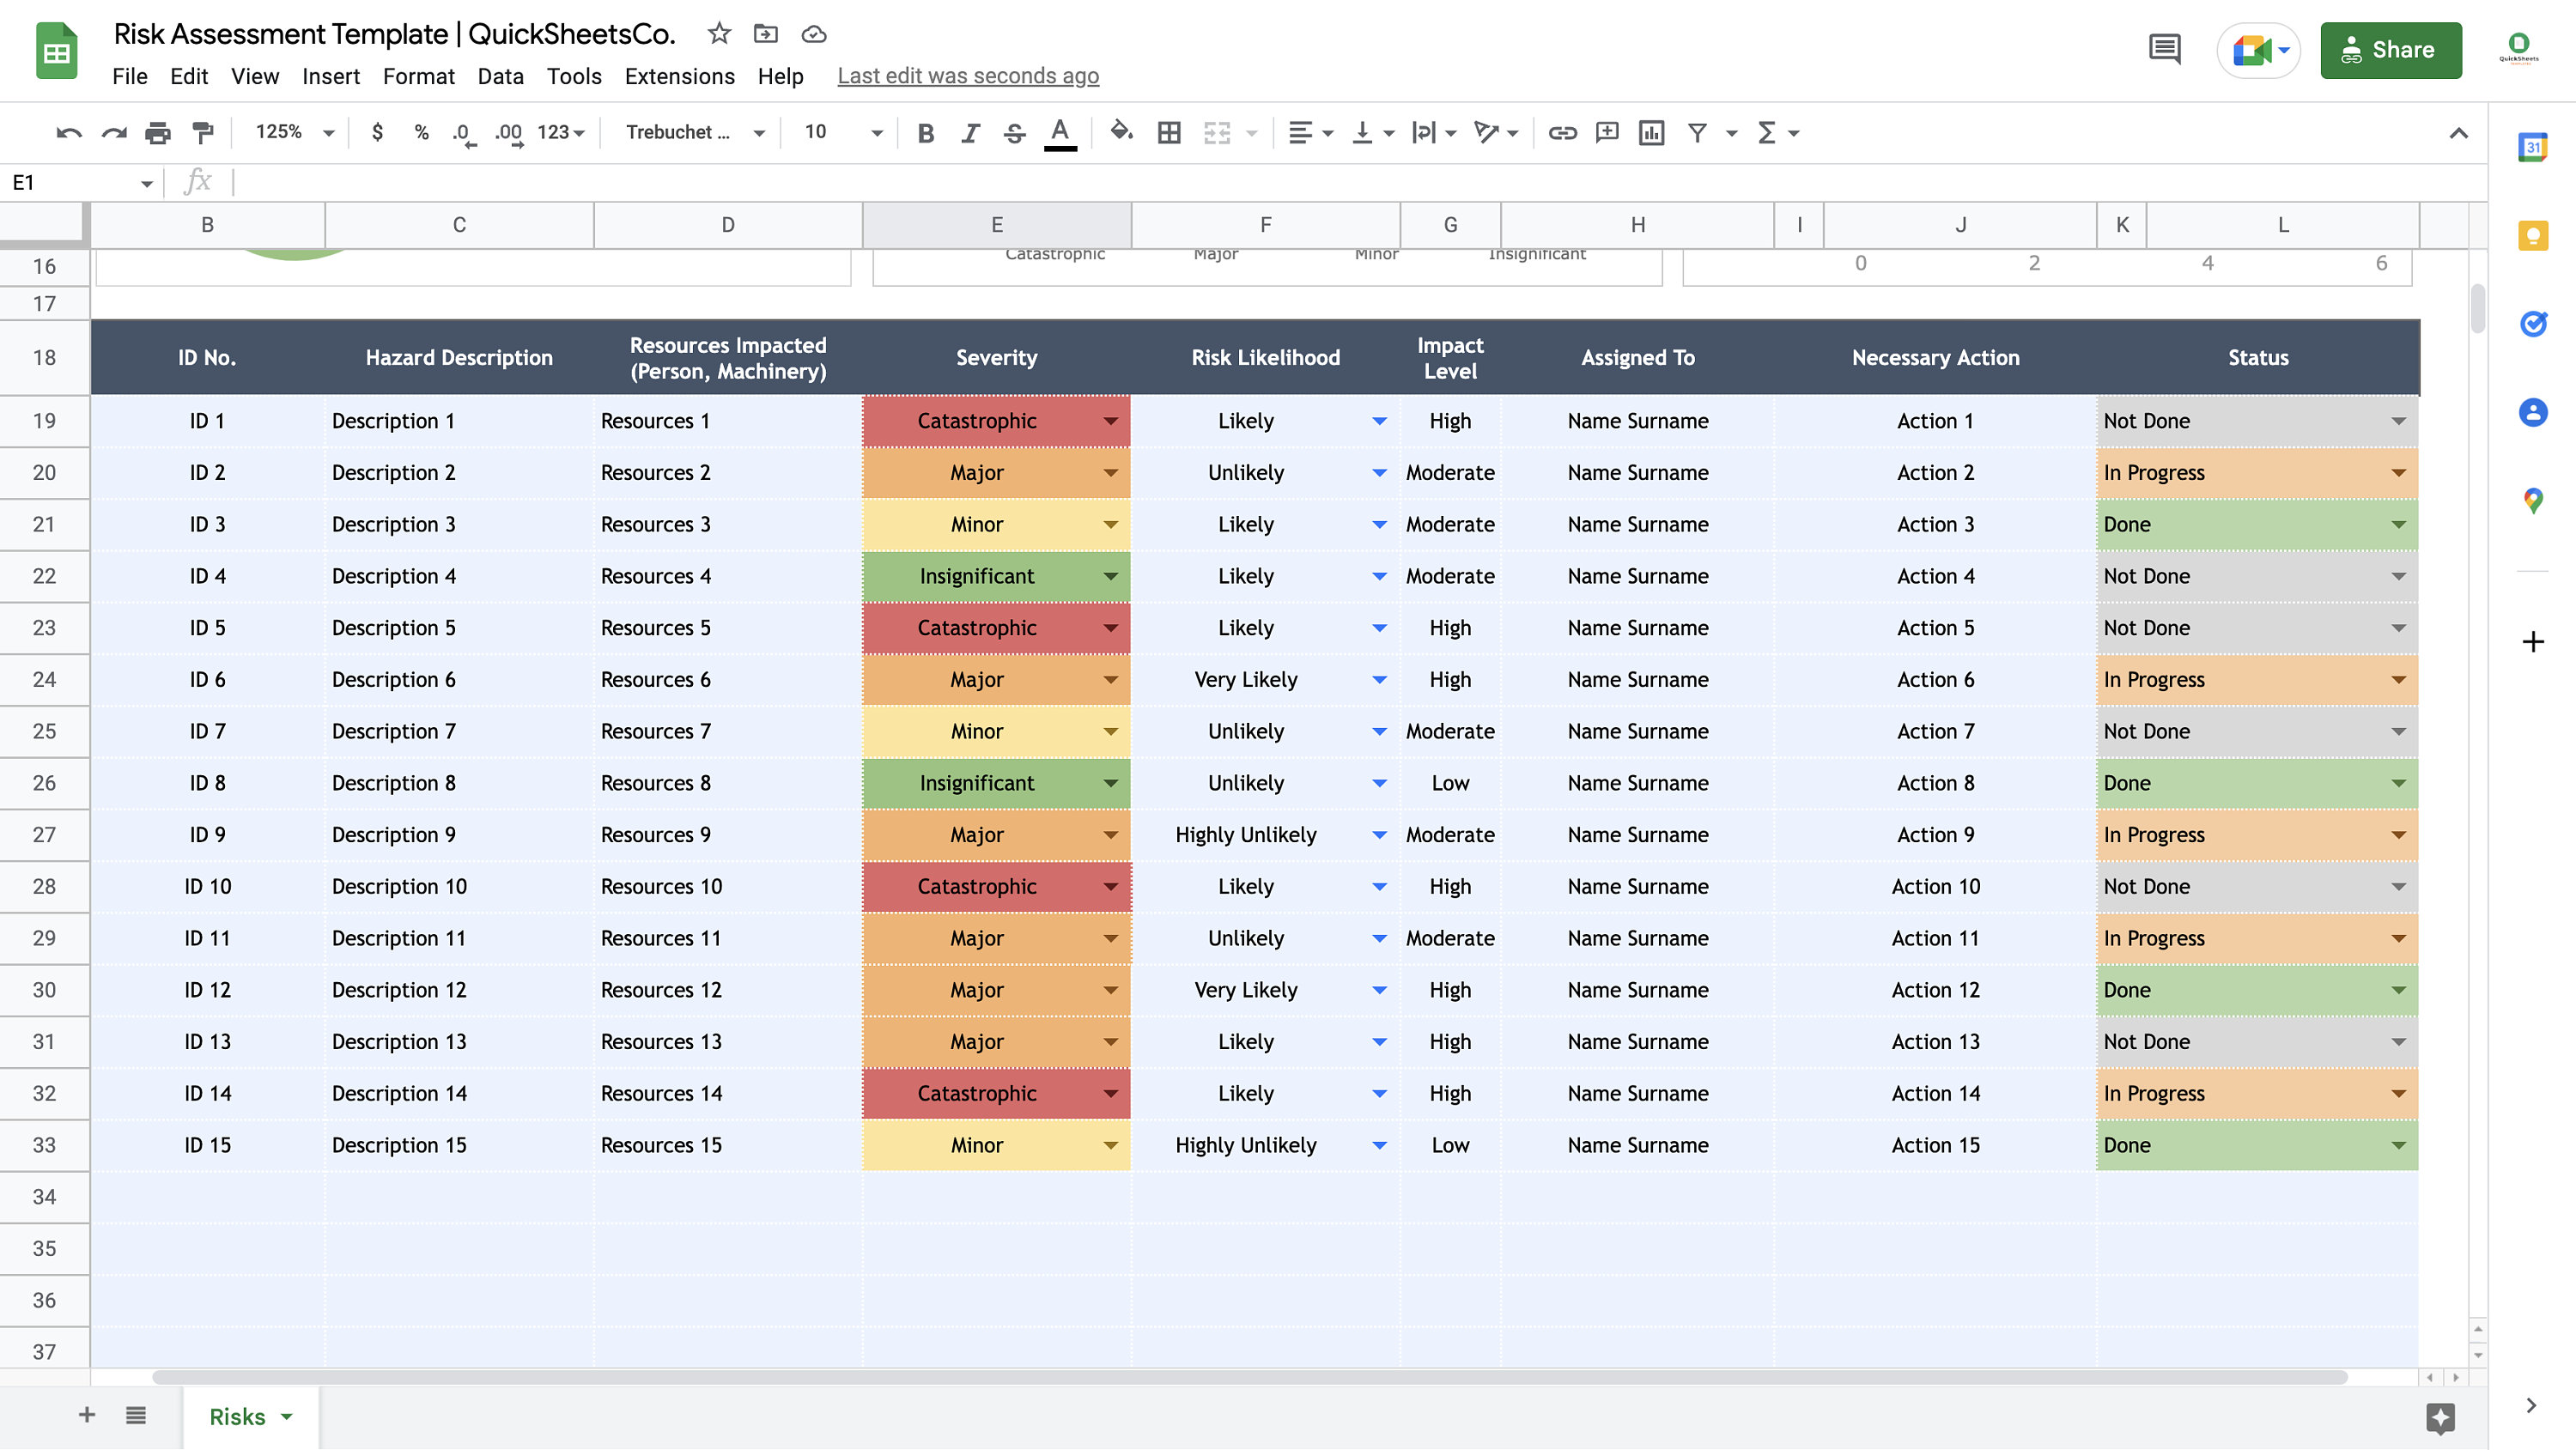
Task: Insert a link into the cell
Action: [1562, 132]
